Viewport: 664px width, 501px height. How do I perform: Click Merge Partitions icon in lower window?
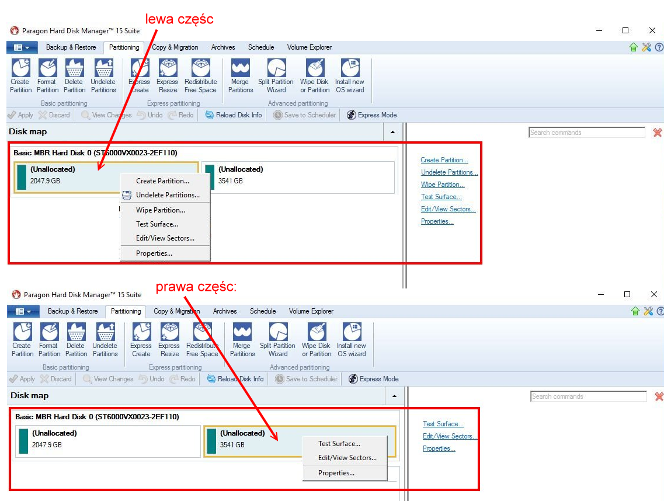pos(242,340)
